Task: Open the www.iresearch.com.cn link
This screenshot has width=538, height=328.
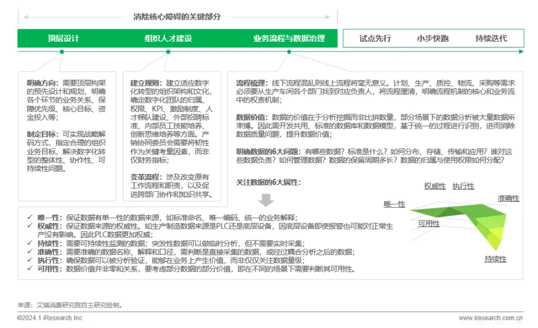Action: (490, 318)
